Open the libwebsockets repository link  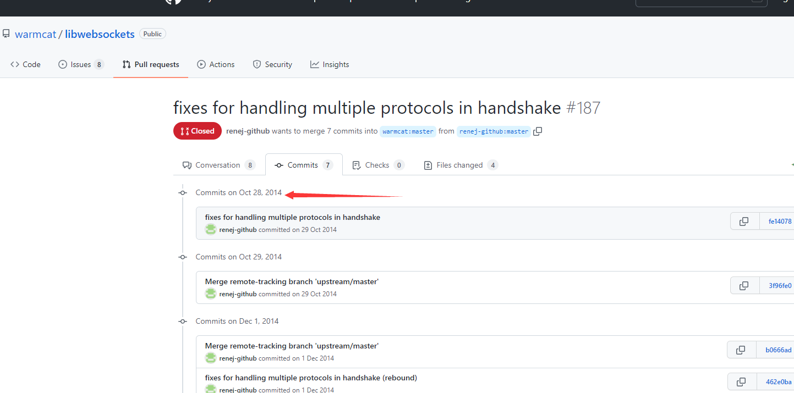pyautogui.click(x=100, y=34)
